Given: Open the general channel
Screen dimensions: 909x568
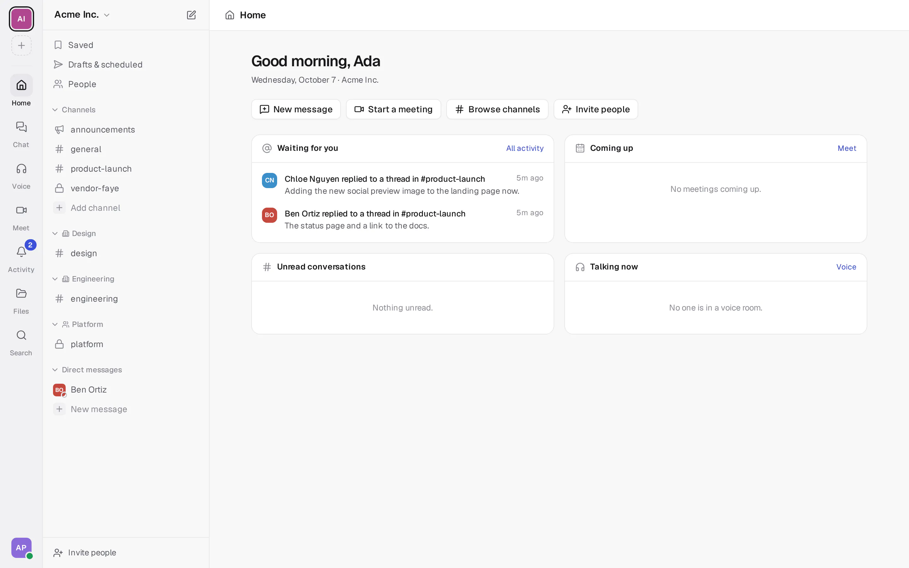Looking at the screenshot, I should 126,149.
